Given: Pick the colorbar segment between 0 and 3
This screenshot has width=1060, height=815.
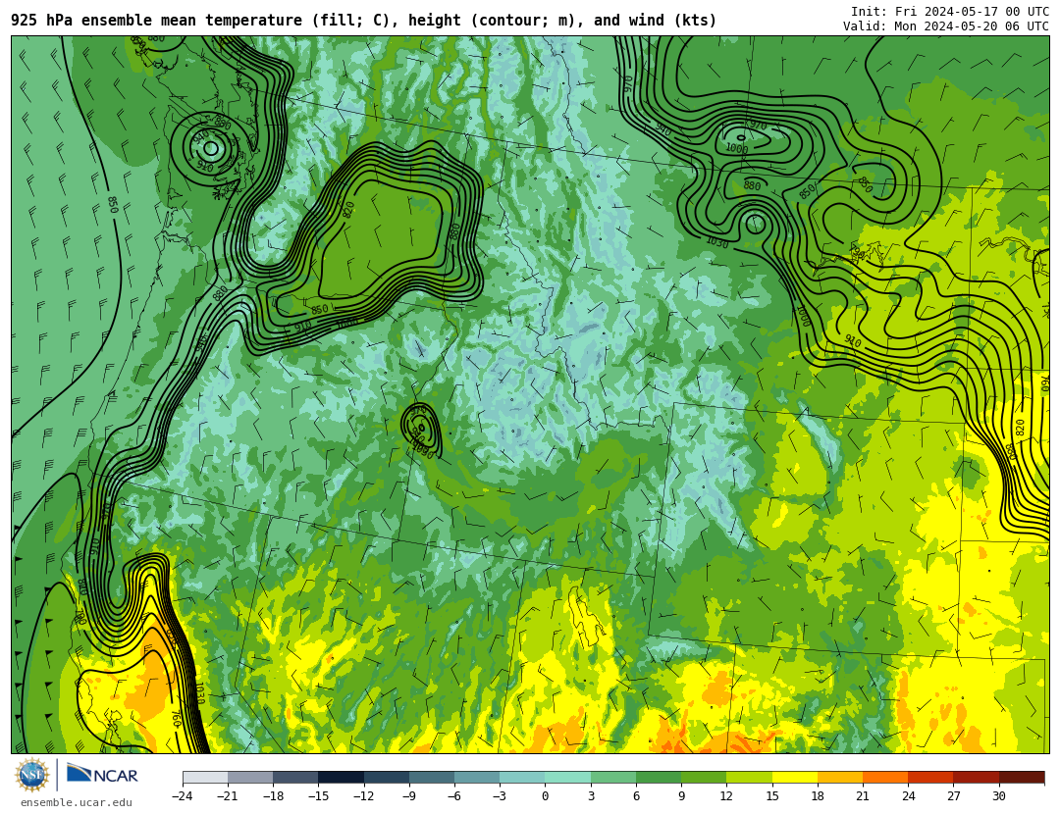Looking at the screenshot, I should click(568, 777).
